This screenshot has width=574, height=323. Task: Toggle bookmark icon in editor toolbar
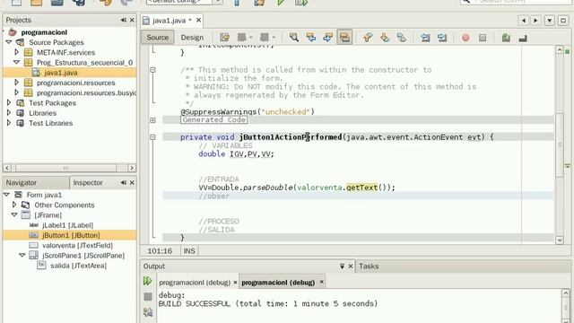click(x=402, y=38)
